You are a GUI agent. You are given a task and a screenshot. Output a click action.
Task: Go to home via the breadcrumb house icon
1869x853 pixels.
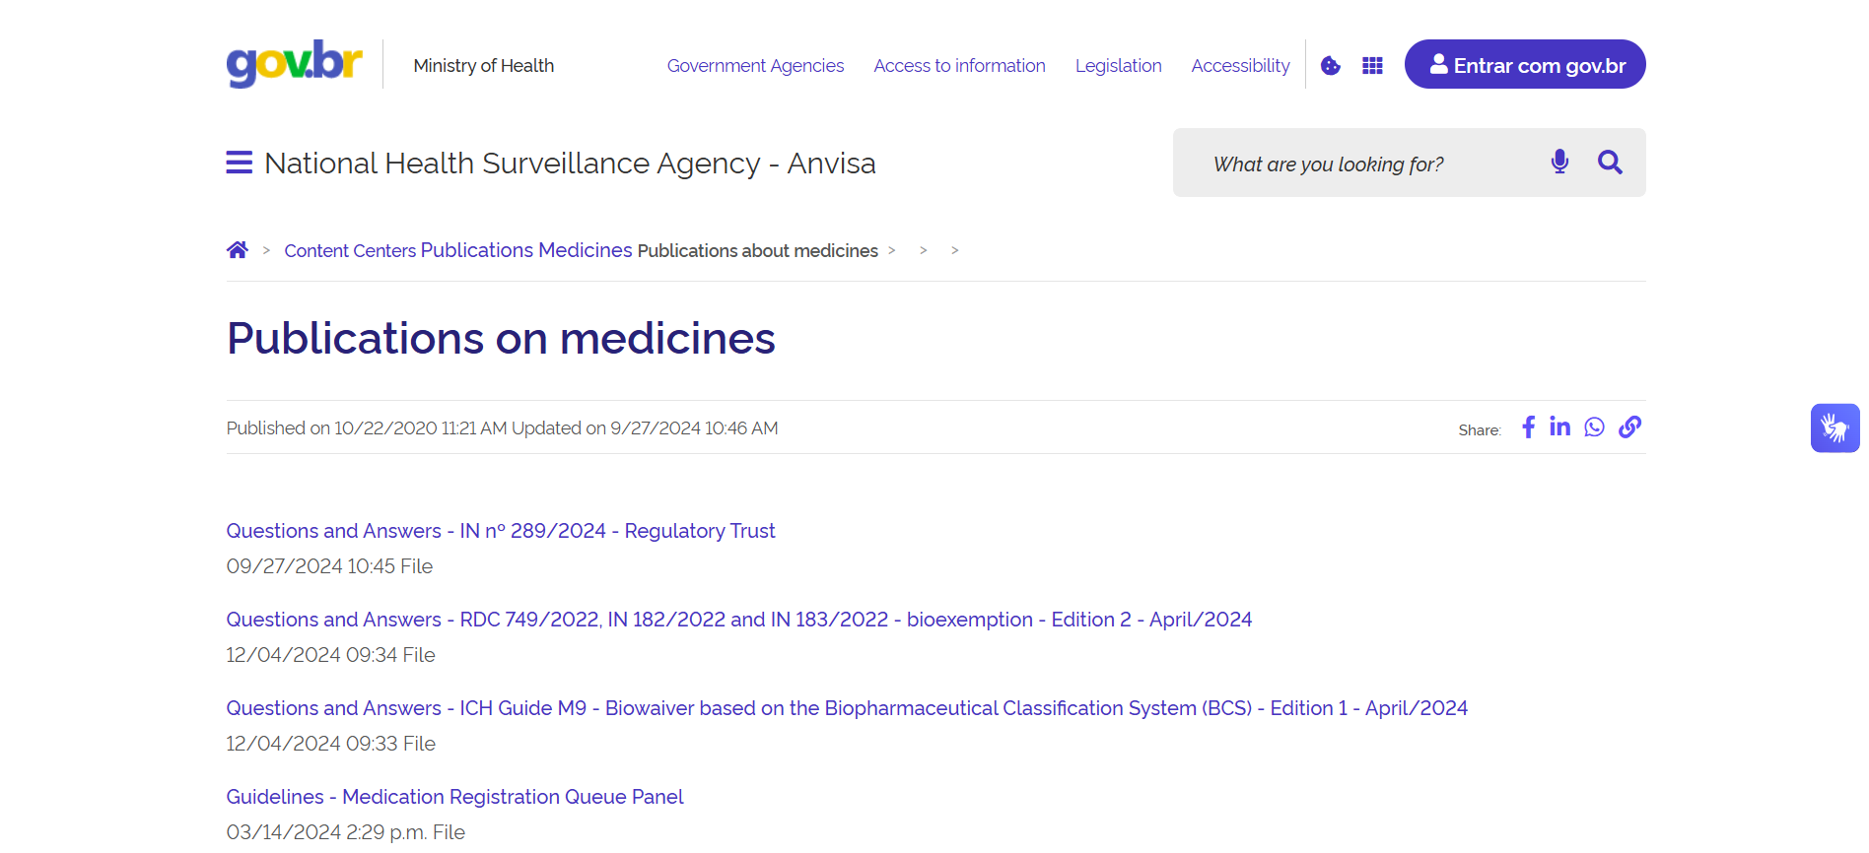coord(238,250)
